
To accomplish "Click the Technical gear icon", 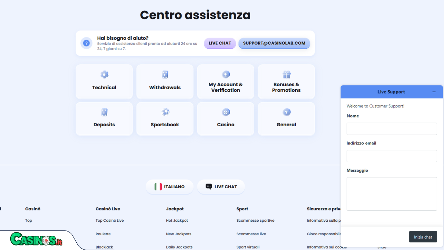I will [x=104, y=75].
